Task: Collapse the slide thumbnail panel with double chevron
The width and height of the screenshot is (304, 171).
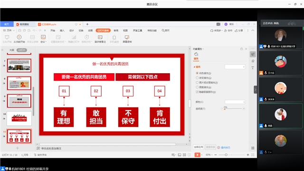Action: coord(2,50)
